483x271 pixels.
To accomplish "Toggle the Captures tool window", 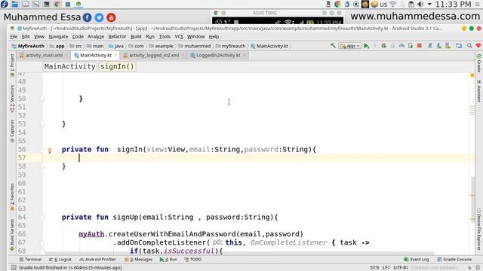I will [x=12, y=131].
